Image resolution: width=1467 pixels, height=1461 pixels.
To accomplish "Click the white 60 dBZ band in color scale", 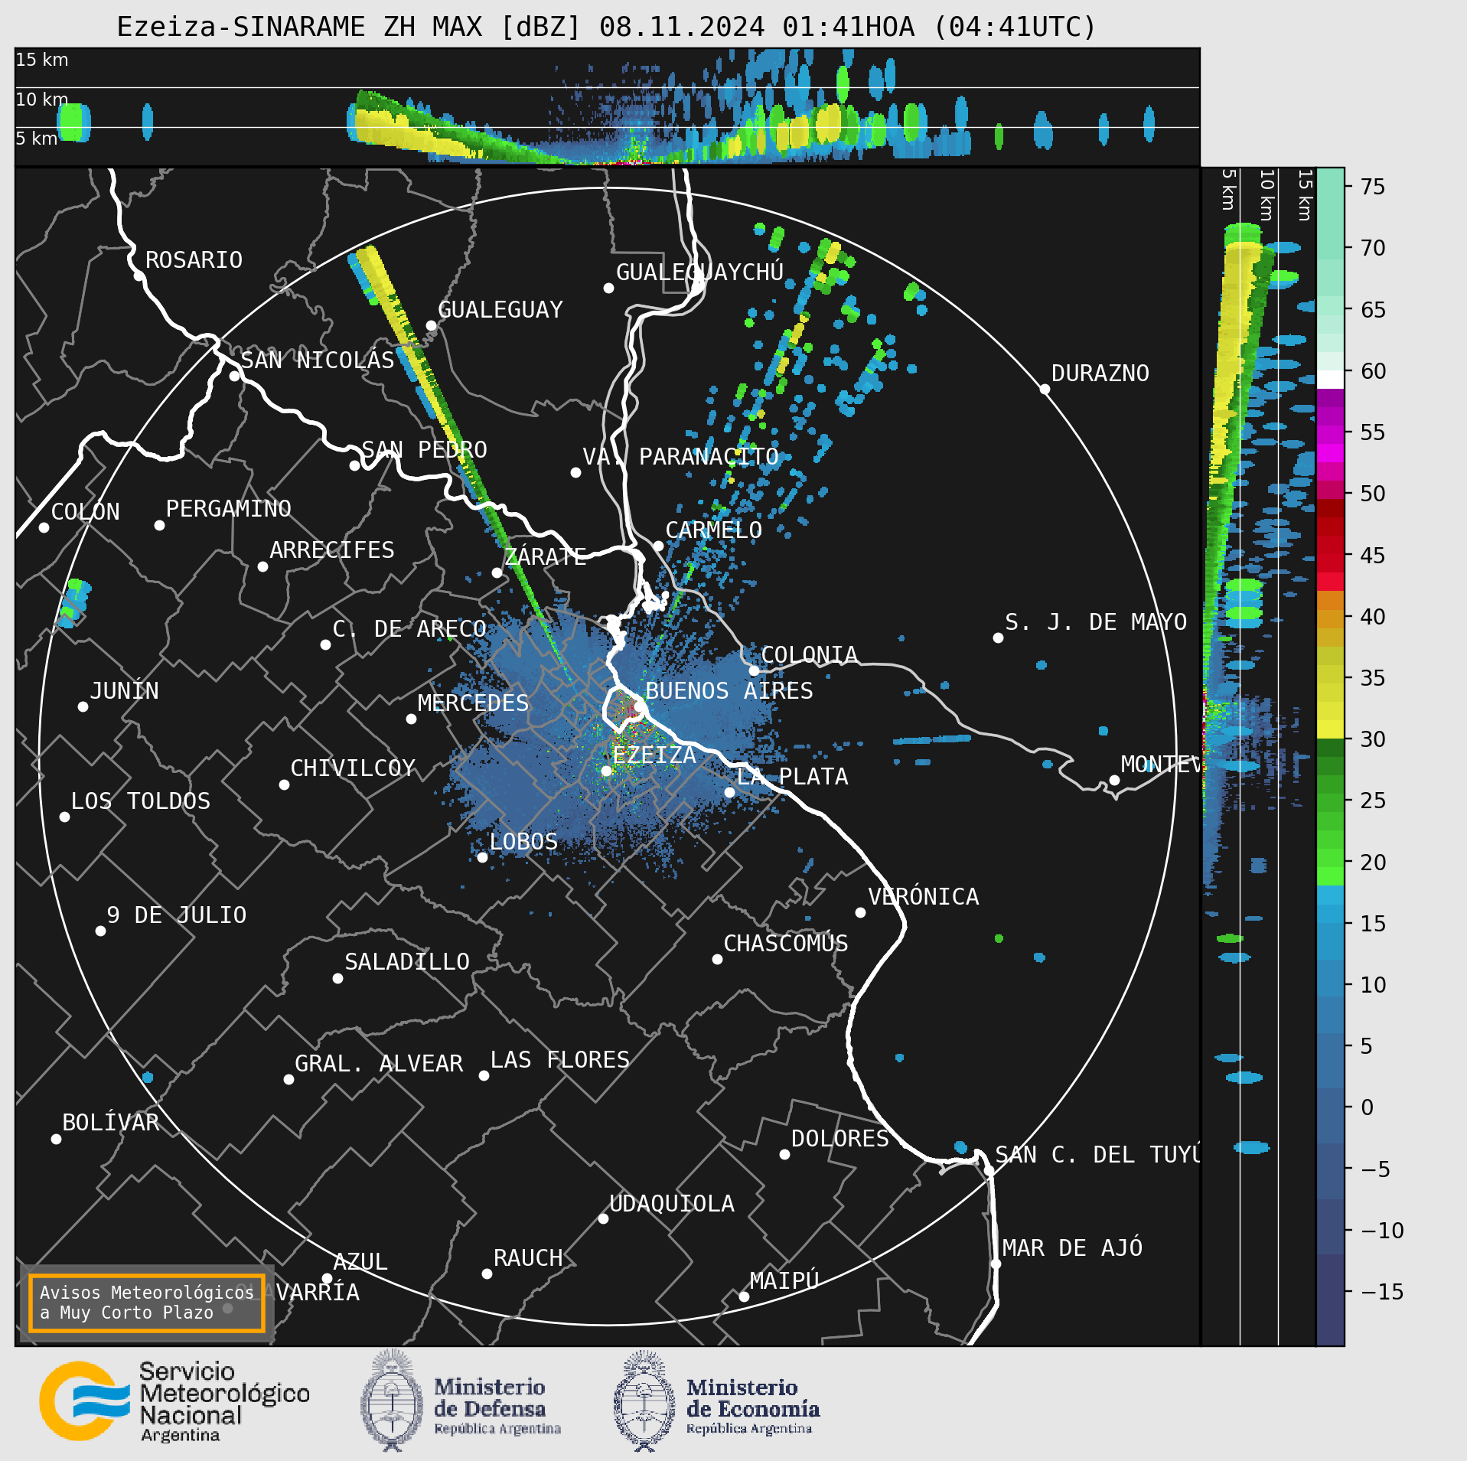I will click(x=1330, y=380).
